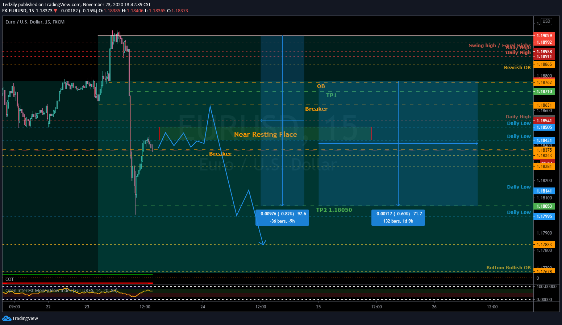Click the 1.18631 orange price label

tap(544, 105)
